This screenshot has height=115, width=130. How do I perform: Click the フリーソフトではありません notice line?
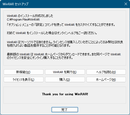[65, 42]
